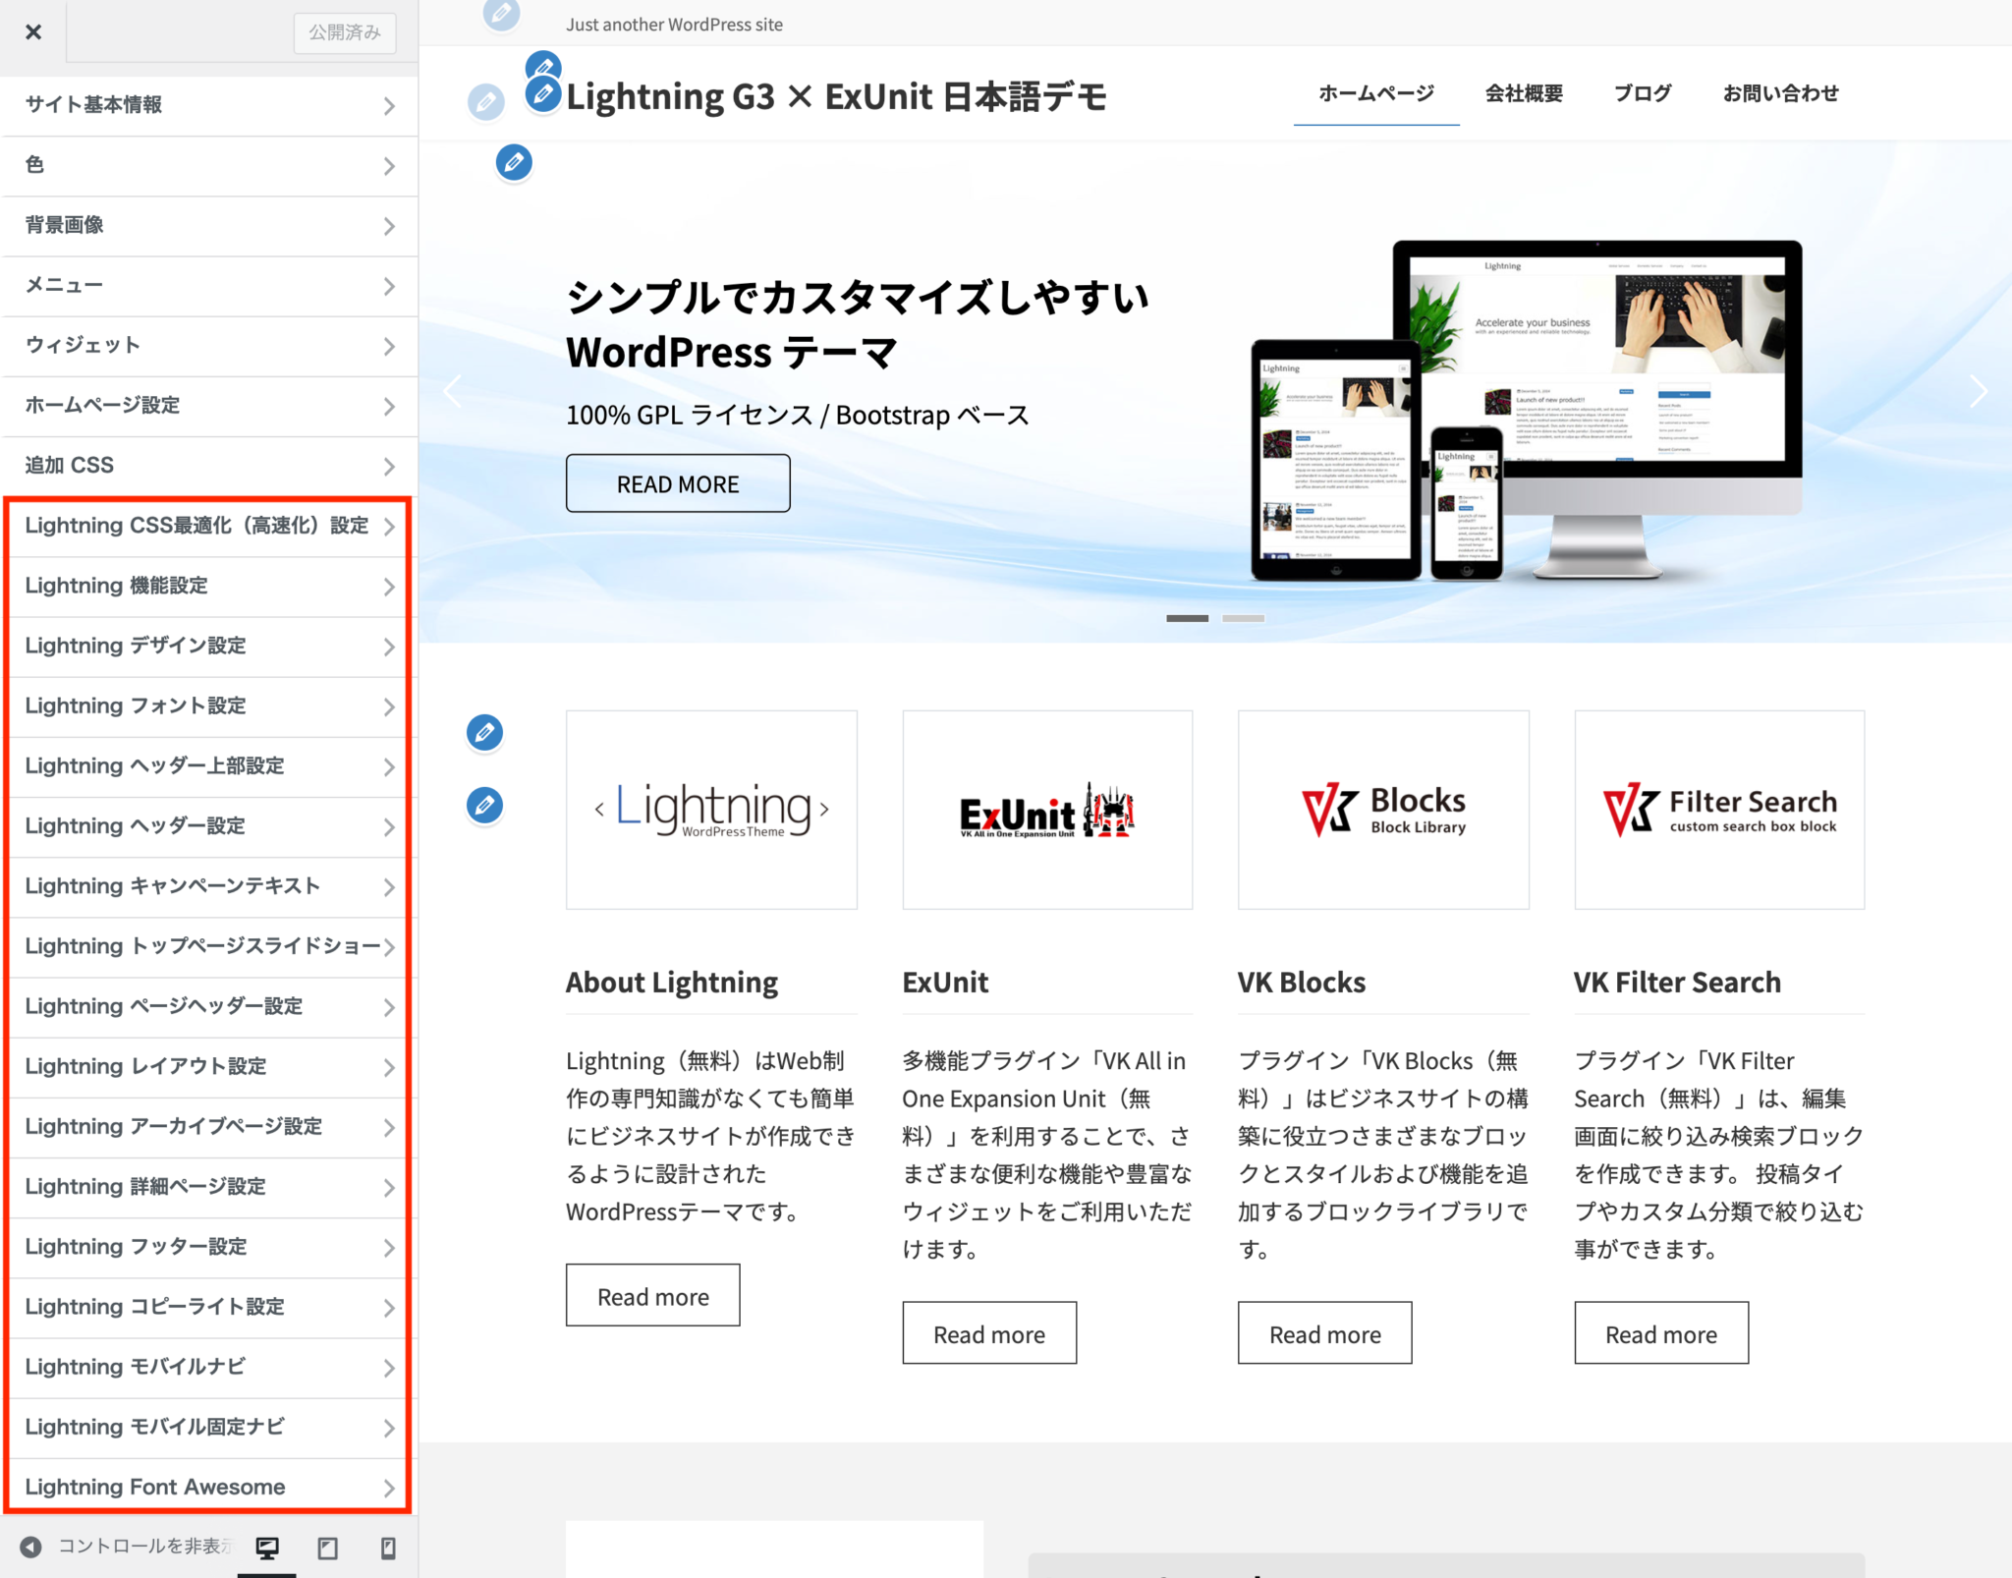Viewport: 2012px width, 1578px height.
Task: Select the second slideshow indicator bar
Action: [x=1243, y=618]
